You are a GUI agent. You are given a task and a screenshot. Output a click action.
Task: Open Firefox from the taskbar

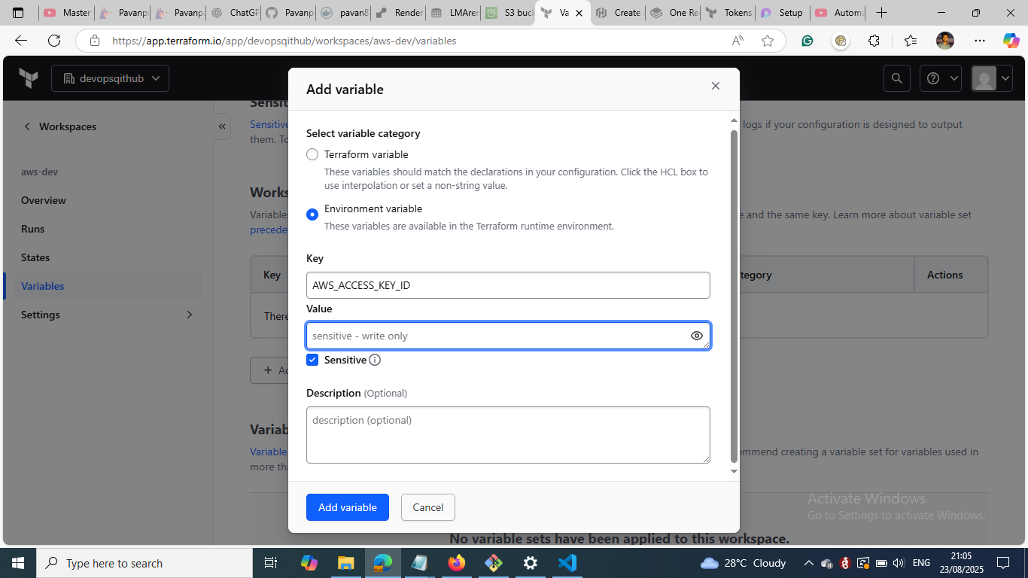tap(456, 563)
